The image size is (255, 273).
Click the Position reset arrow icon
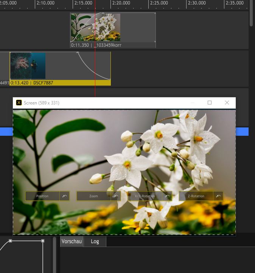pos(65,196)
